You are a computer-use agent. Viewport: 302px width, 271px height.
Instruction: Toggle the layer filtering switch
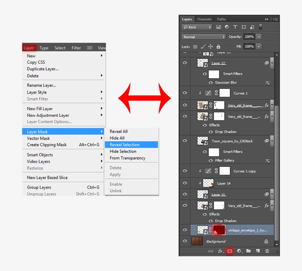[260, 27]
